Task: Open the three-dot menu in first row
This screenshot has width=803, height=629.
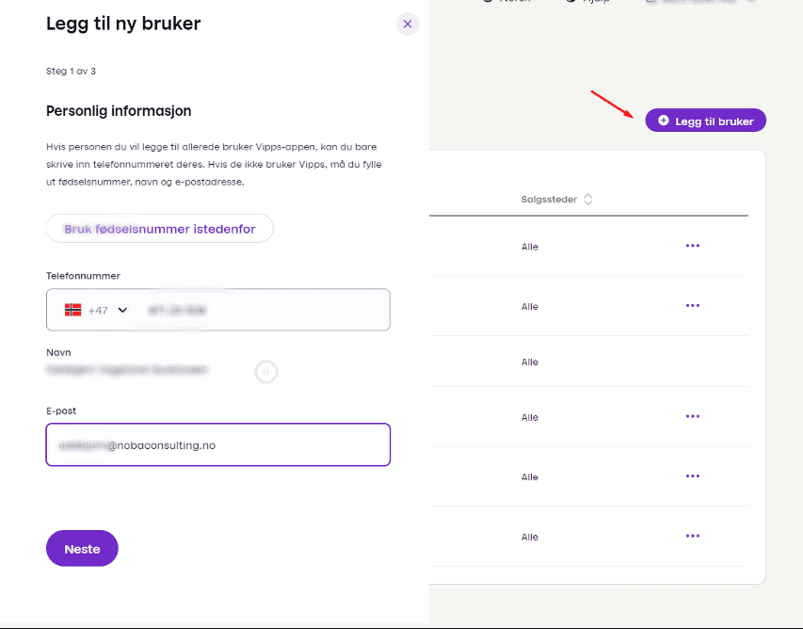Action: click(x=693, y=246)
